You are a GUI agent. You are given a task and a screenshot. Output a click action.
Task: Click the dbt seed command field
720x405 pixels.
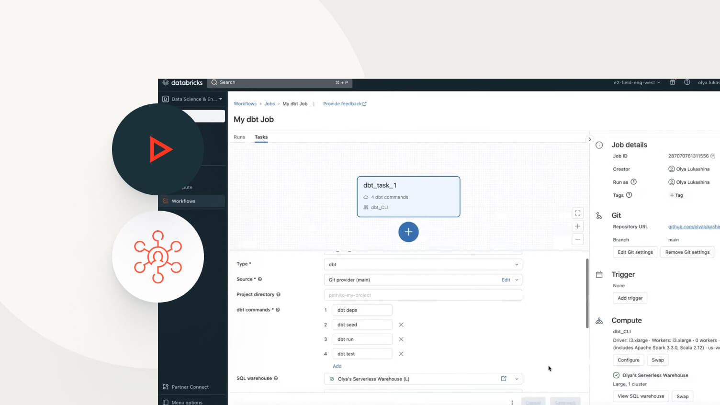click(362, 325)
